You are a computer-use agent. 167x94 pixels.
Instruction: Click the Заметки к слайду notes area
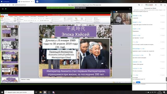click(x=75, y=79)
